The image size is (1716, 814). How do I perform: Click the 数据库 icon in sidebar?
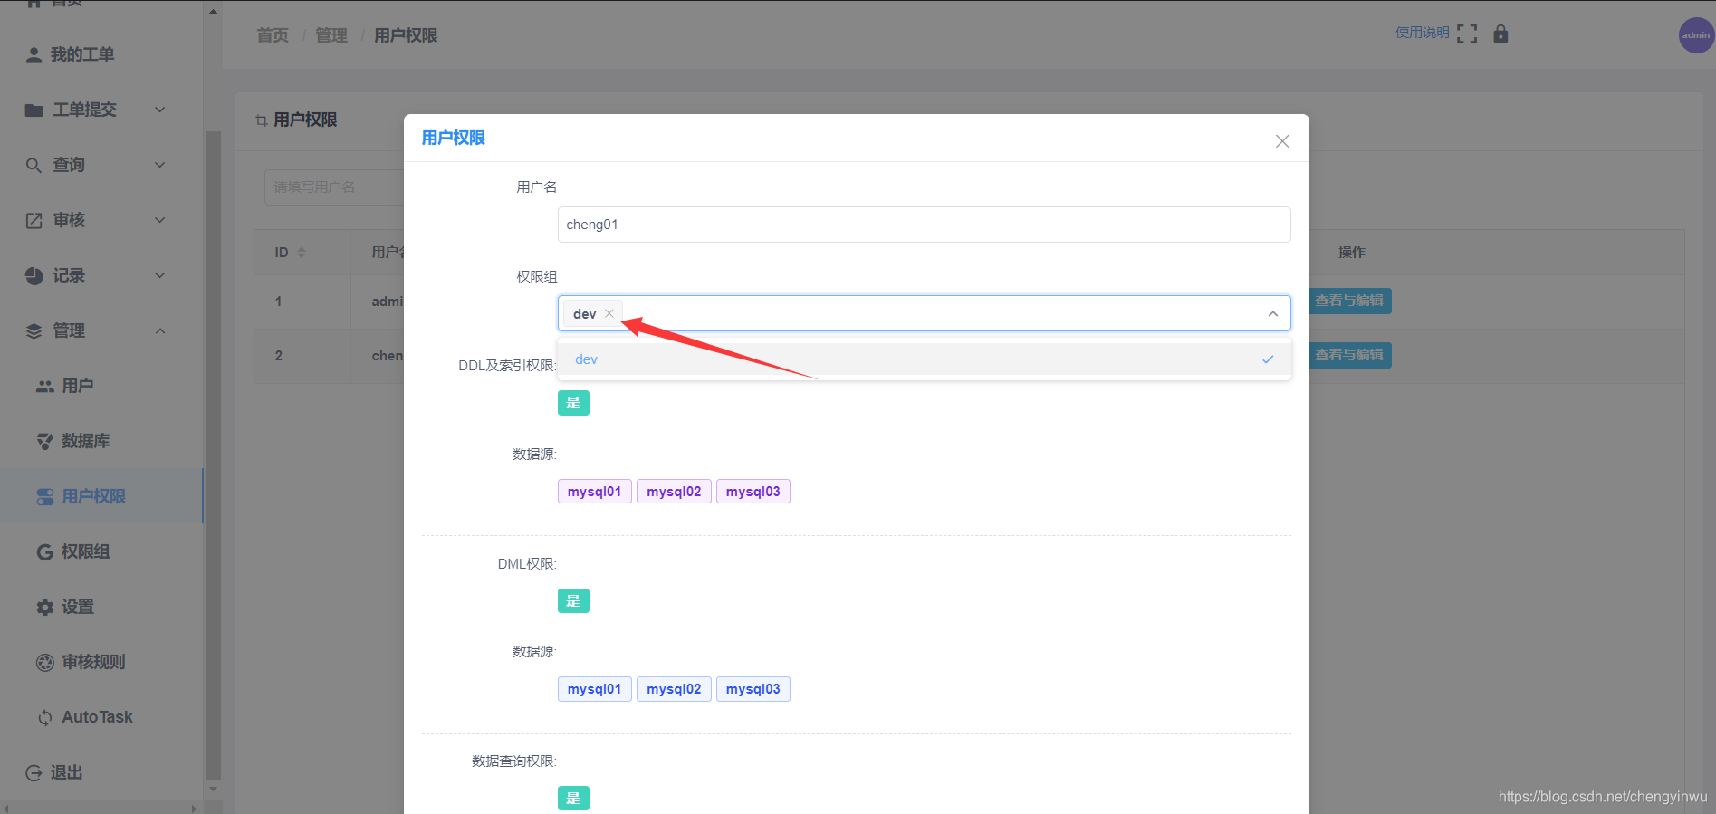pos(45,442)
